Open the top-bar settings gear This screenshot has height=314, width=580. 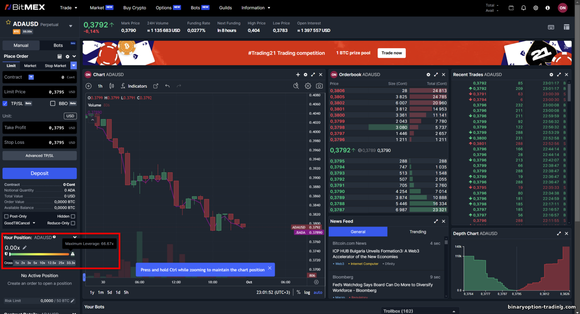536,8
